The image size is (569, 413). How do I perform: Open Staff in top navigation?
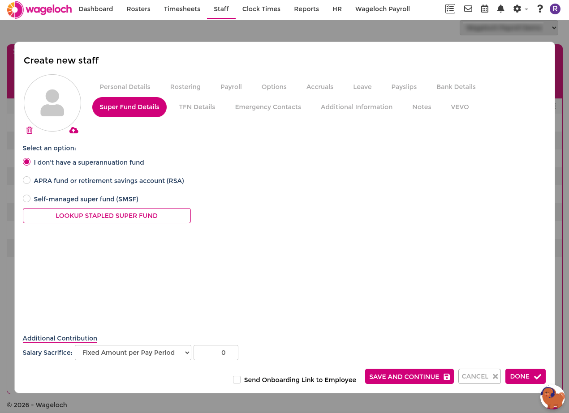(221, 9)
